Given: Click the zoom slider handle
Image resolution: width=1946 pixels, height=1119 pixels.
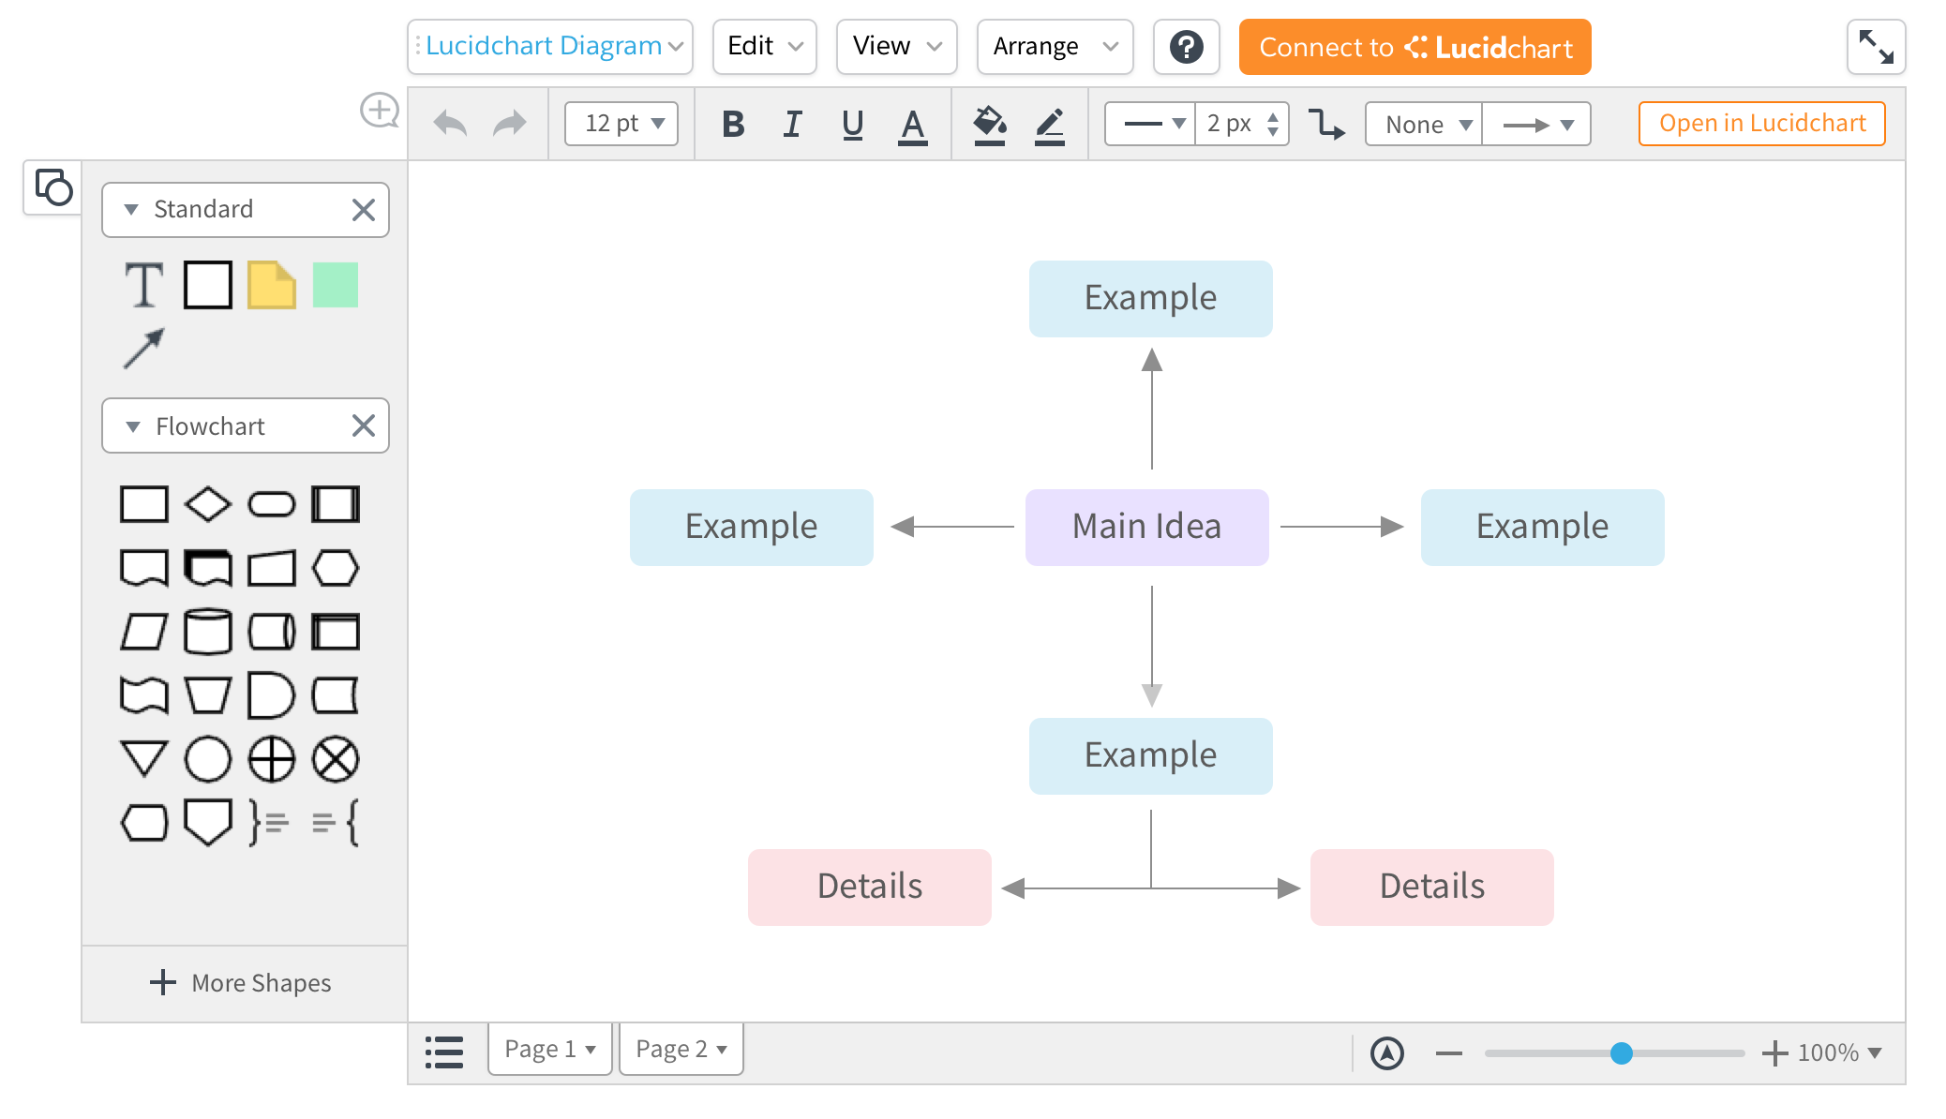Looking at the screenshot, I should coord(1621,1053).
